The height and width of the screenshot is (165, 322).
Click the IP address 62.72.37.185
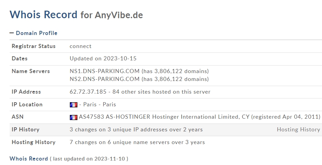(x=88, y=92)
